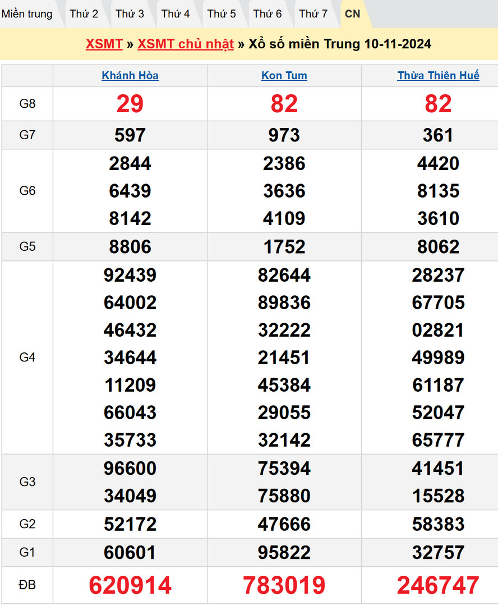498x605 pixels.
Task: Click the active CN tab
Action: pyautogui.click(x=353, y=14)
